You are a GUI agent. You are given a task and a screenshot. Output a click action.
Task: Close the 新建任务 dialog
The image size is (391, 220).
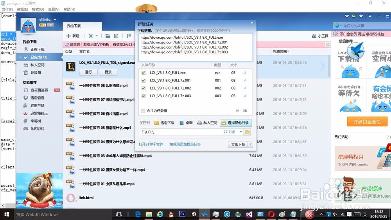(252, 23)
